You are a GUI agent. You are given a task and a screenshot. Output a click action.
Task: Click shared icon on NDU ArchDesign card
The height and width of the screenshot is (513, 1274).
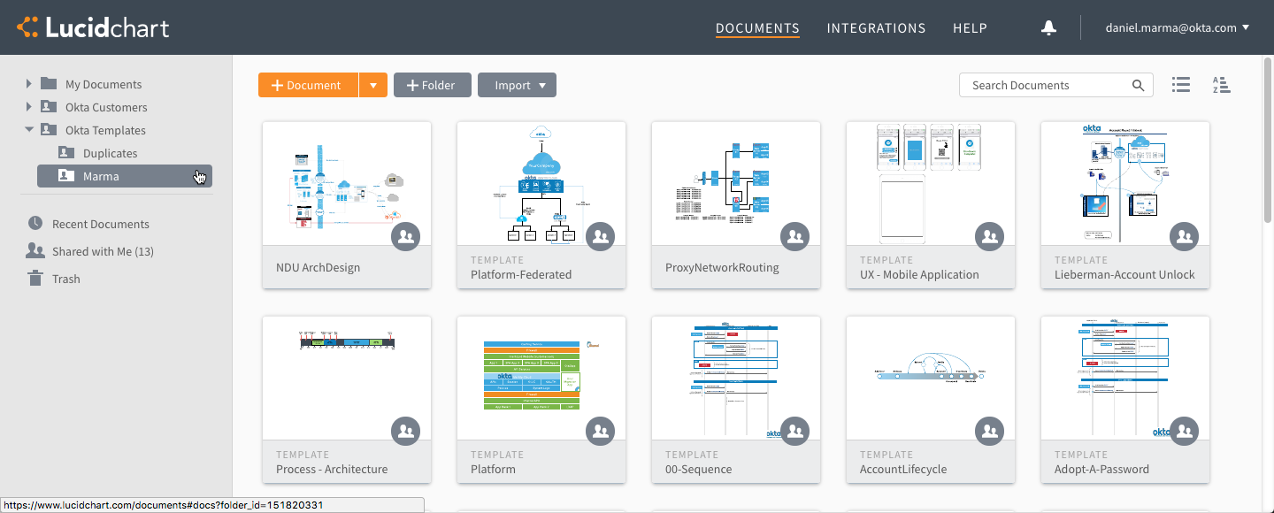coord(405,236)
